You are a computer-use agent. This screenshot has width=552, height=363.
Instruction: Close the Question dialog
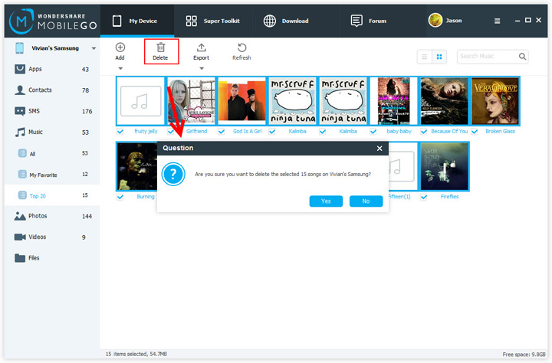pyautogui.click(x=379, y=149)
